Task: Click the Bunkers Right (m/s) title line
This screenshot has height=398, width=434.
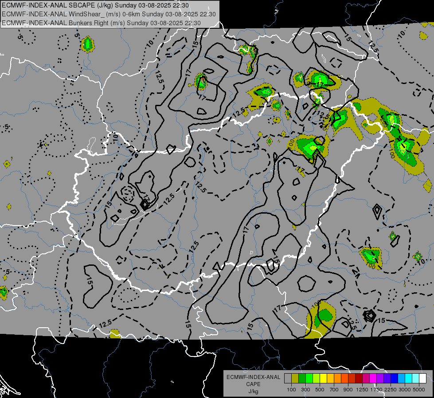Action: click(x=101, y=23)
